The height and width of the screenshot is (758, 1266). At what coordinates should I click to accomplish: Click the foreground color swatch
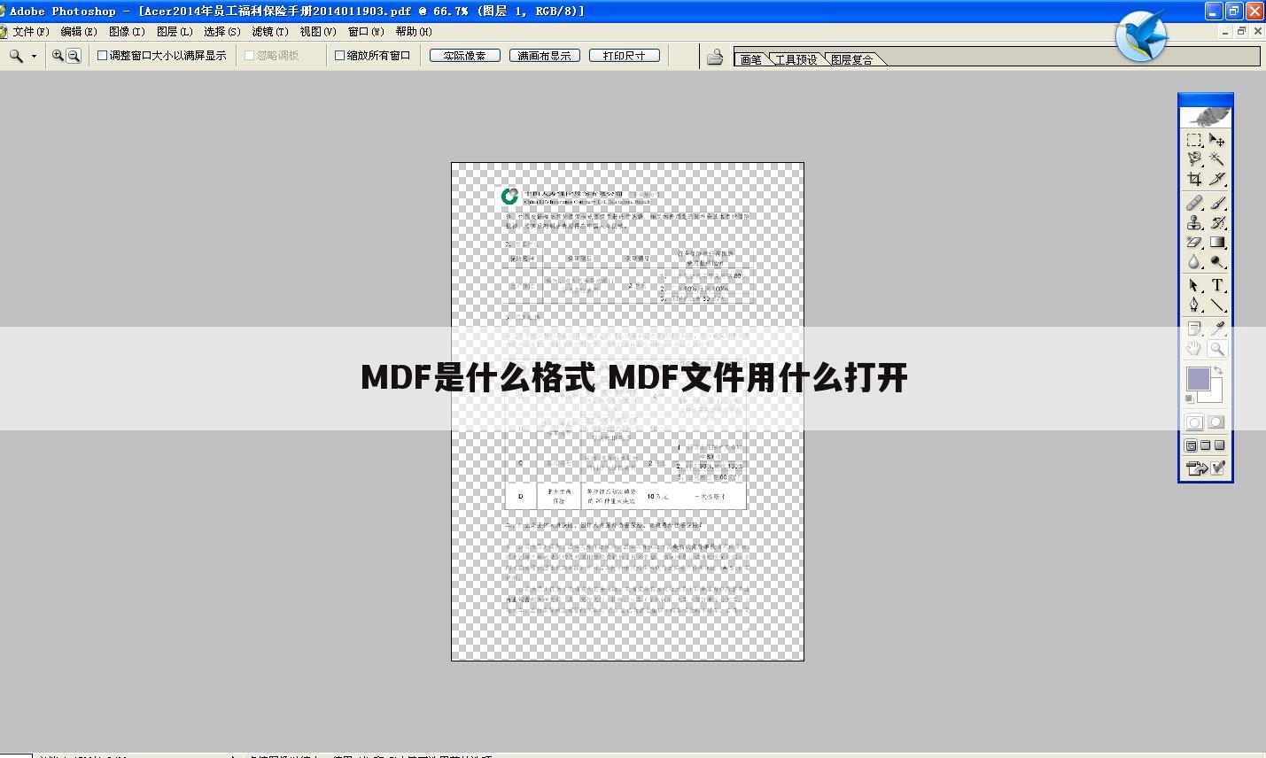pyautogui.click(x=1198, y=379)
